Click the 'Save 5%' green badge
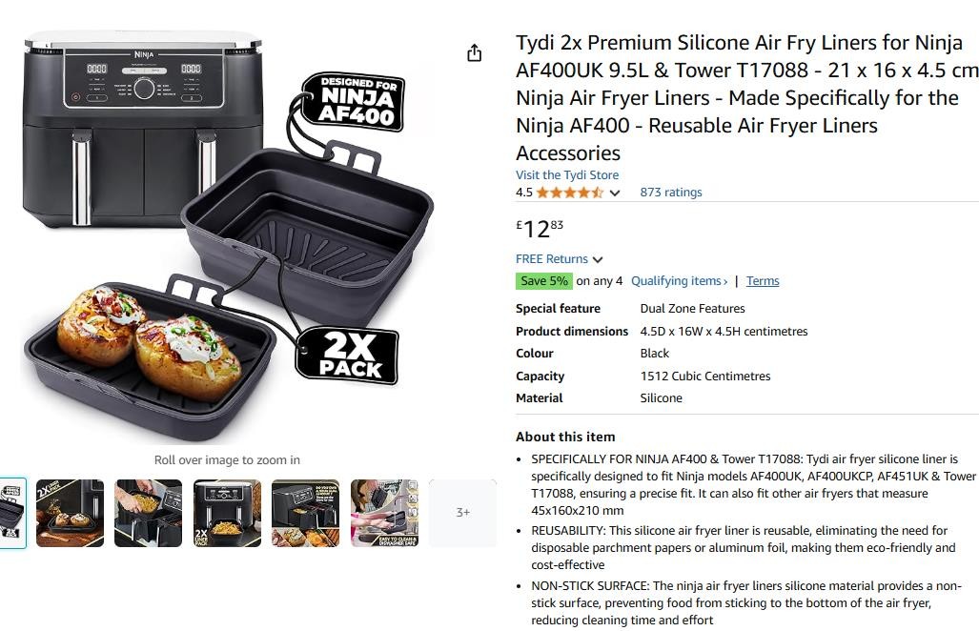Viewport: 979px width, 631px height. pyautogui.click(x=544, y=281)
